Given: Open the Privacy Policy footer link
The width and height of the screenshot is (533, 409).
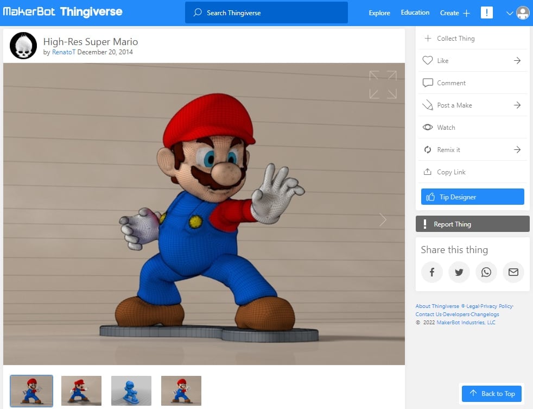Looking at the screenshot, I should 496,306.
